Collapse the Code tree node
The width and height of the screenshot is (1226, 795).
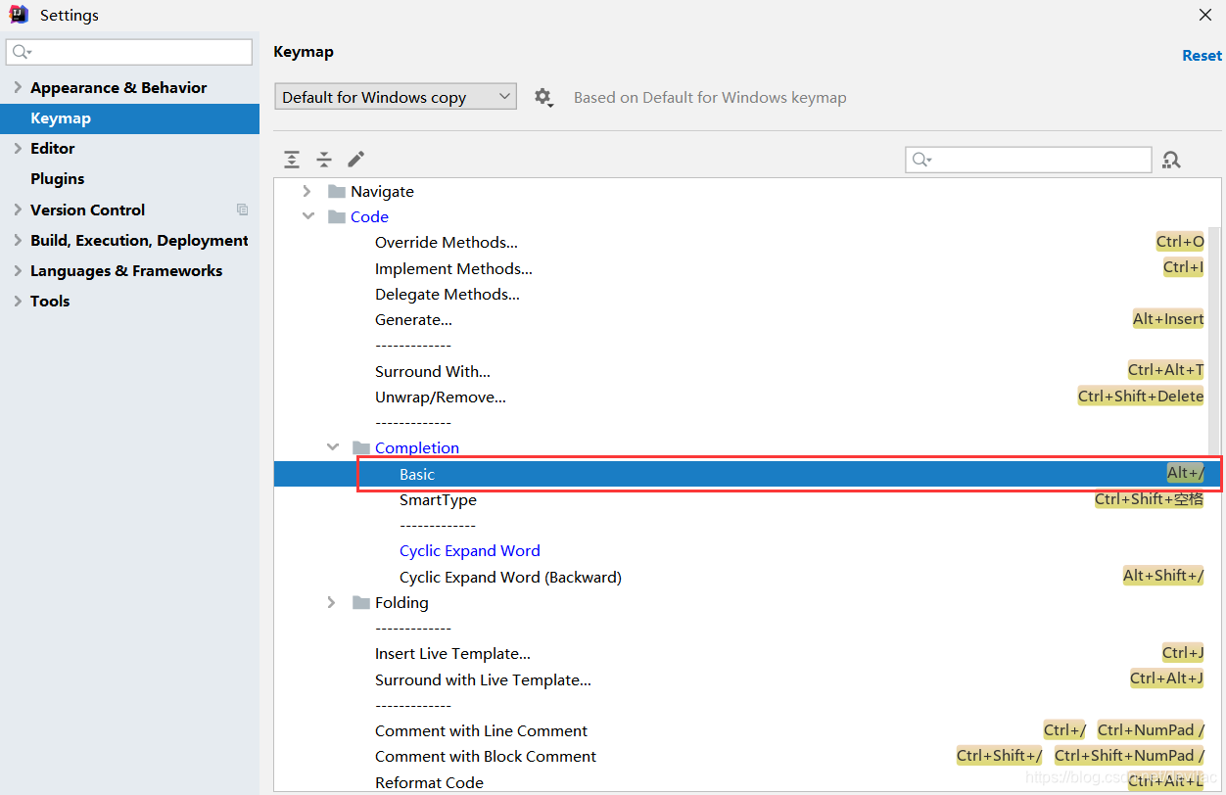(x=308, y=216)
